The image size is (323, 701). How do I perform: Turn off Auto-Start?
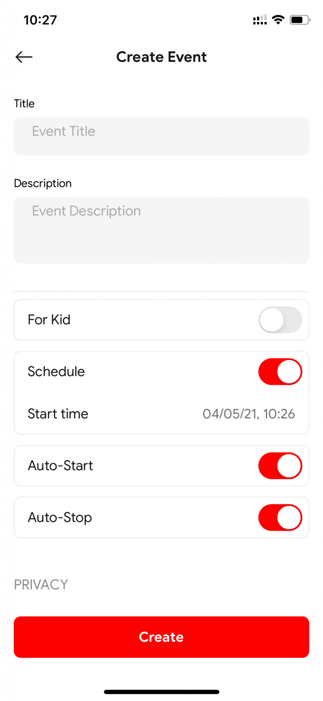coord(280,466)
